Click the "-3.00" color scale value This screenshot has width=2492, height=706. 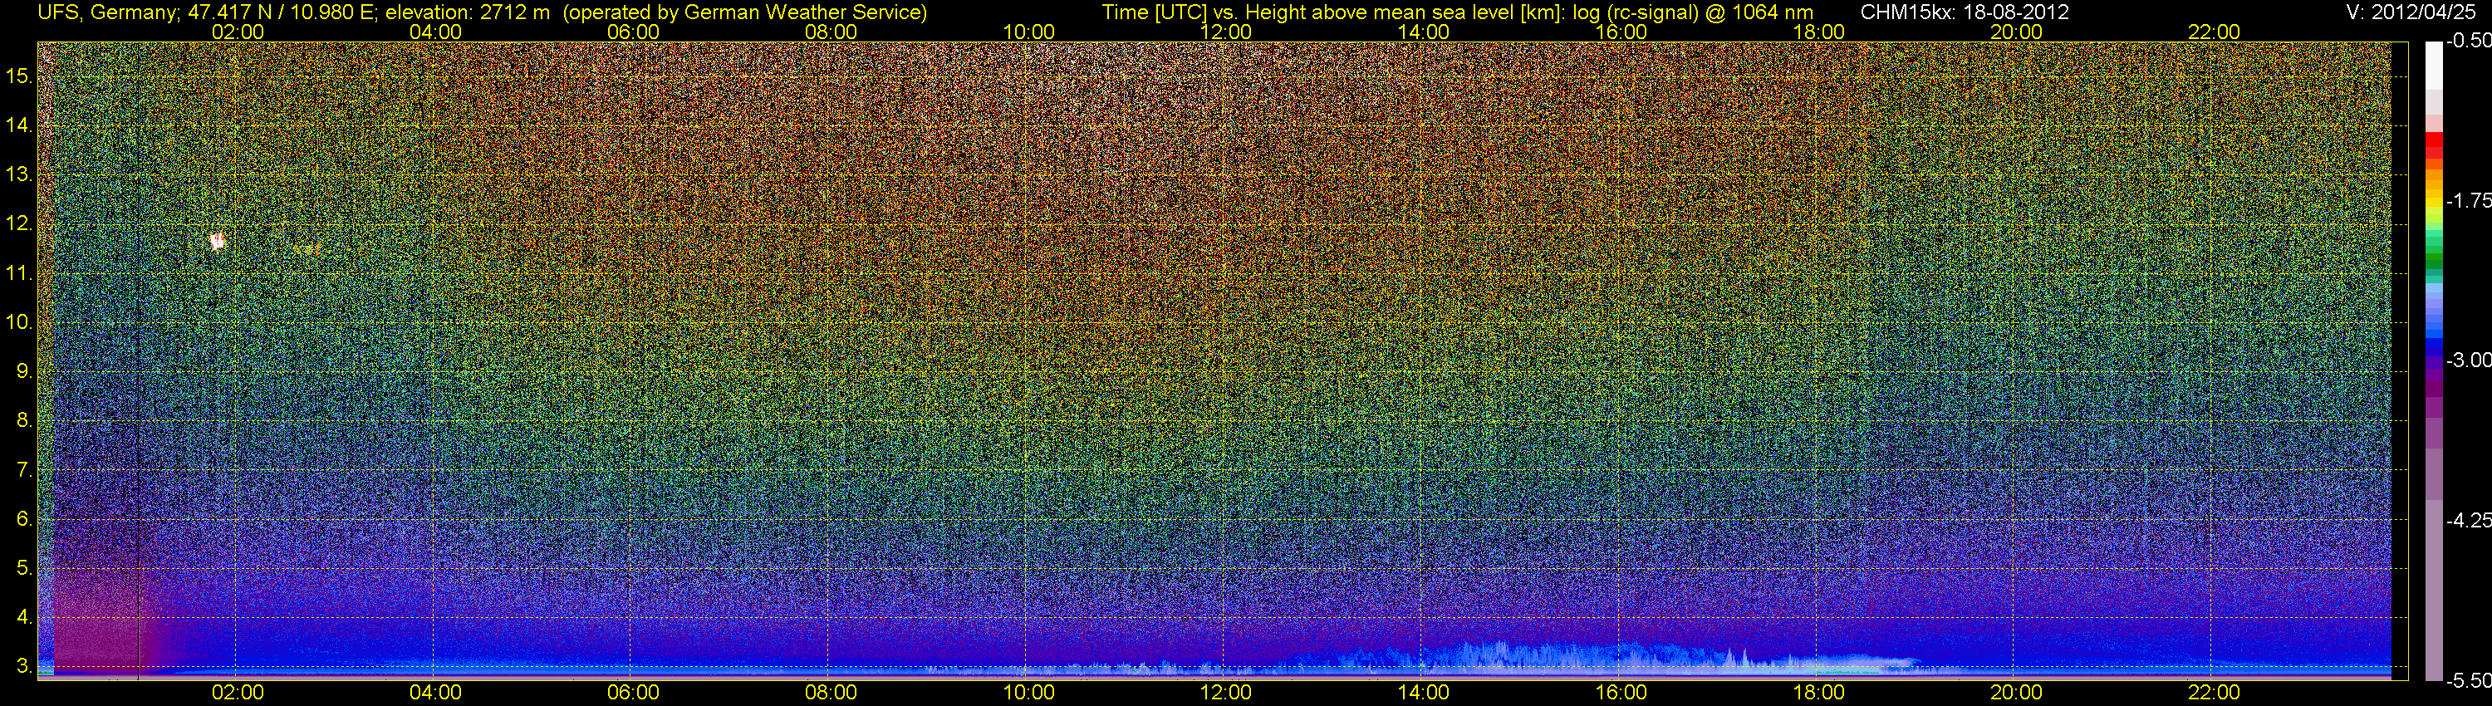[x=2468, y=360]
